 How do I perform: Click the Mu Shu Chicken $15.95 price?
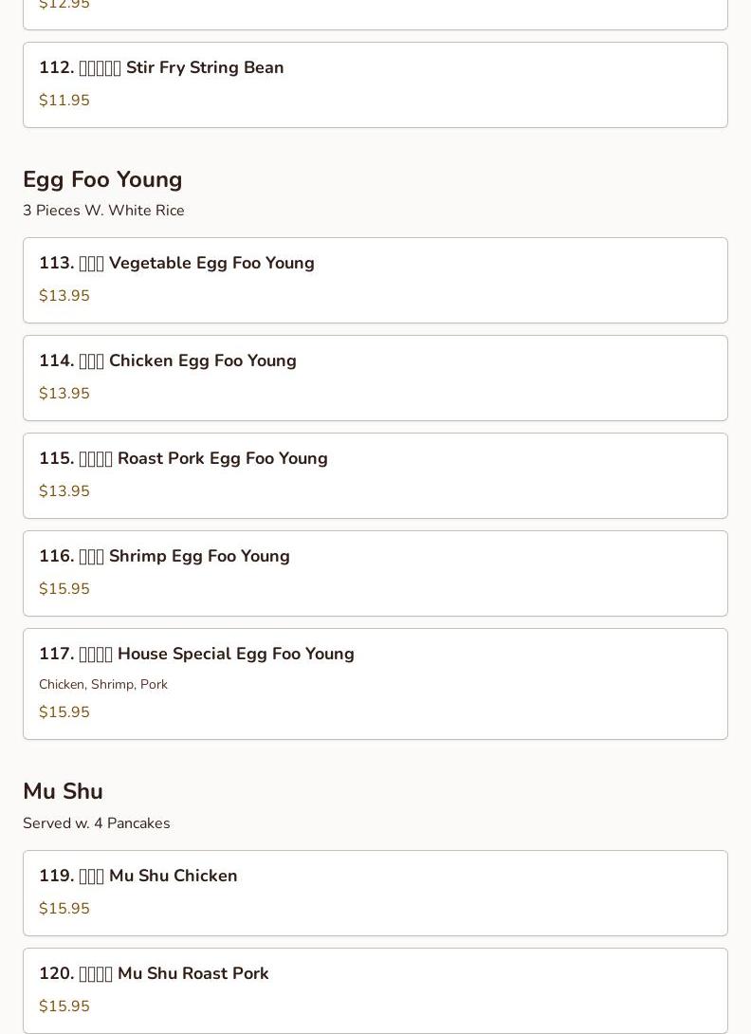point(64,908)
